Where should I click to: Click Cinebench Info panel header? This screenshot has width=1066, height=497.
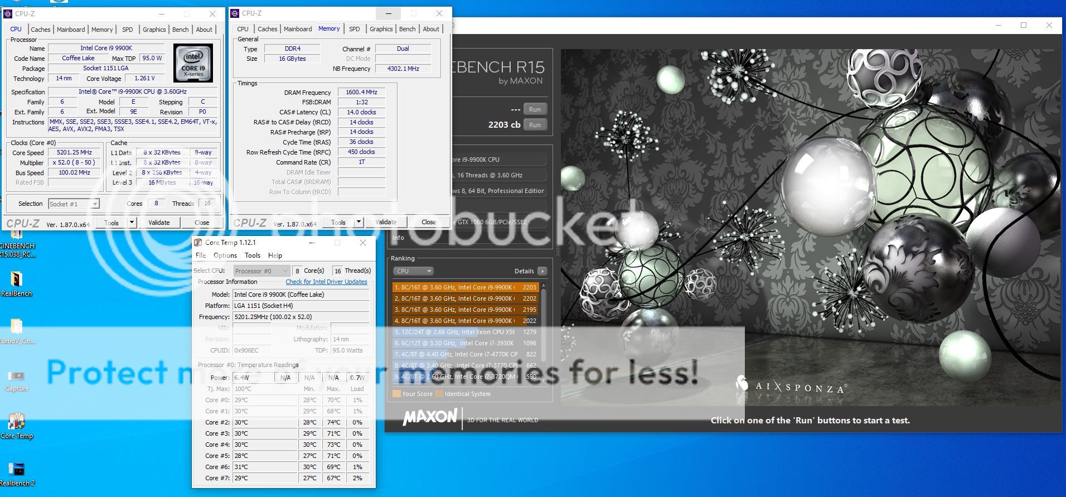point(398,238)
